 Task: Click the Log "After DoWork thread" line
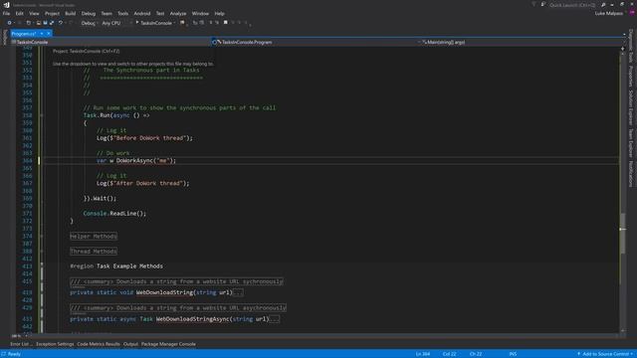click(143, 183)
